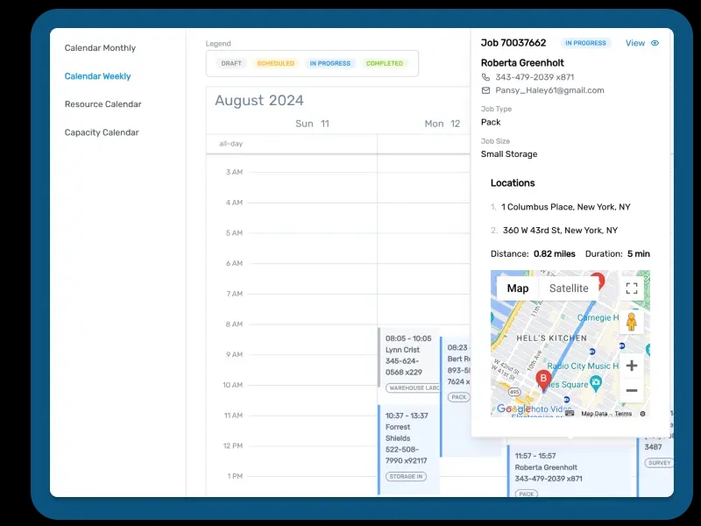Select the Sun 11 column header
The width and height of the screenshot is (701, 526).
tap(312, 124)
